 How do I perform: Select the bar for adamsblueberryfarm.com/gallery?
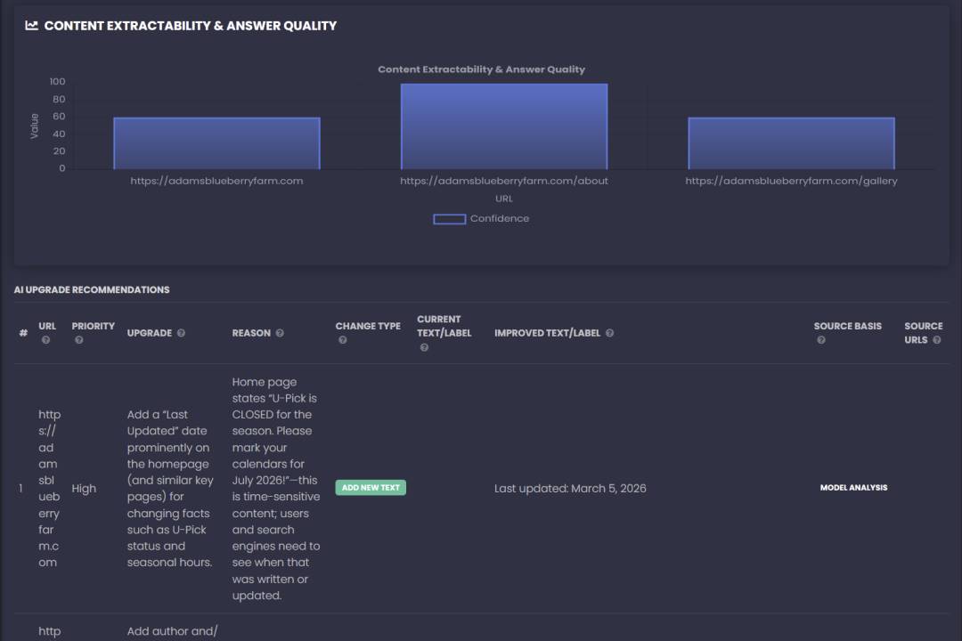pos(791,143)
